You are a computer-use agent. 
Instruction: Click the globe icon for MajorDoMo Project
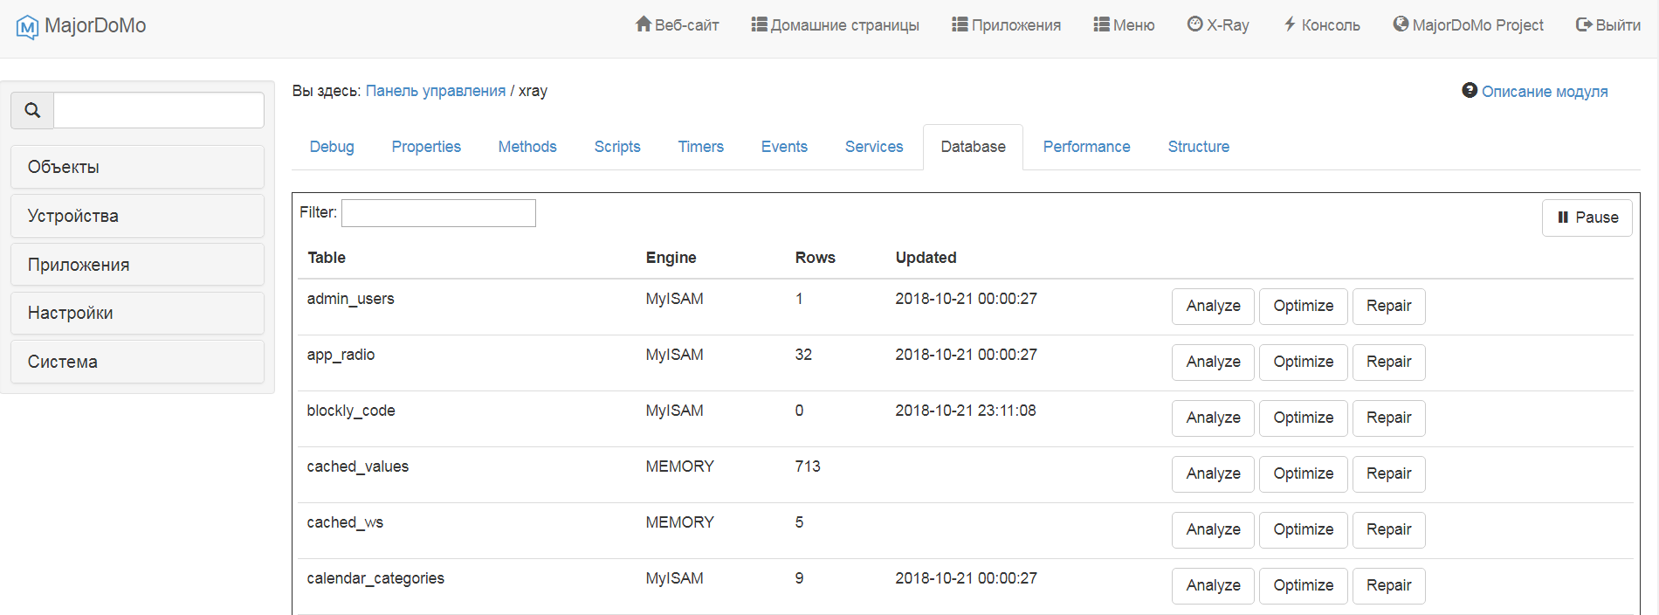click(x=1401, y=24)
